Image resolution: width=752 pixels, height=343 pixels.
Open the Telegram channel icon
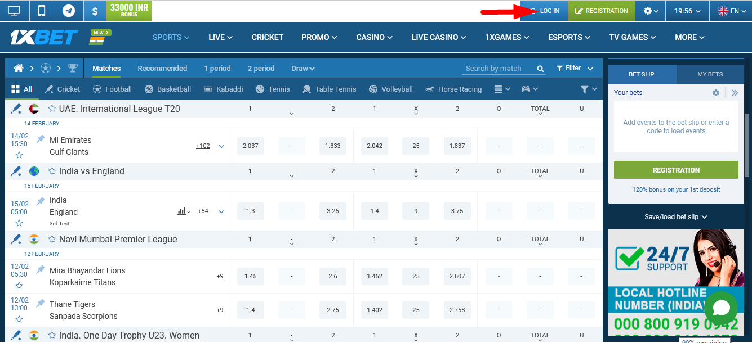tap(68, 11)
